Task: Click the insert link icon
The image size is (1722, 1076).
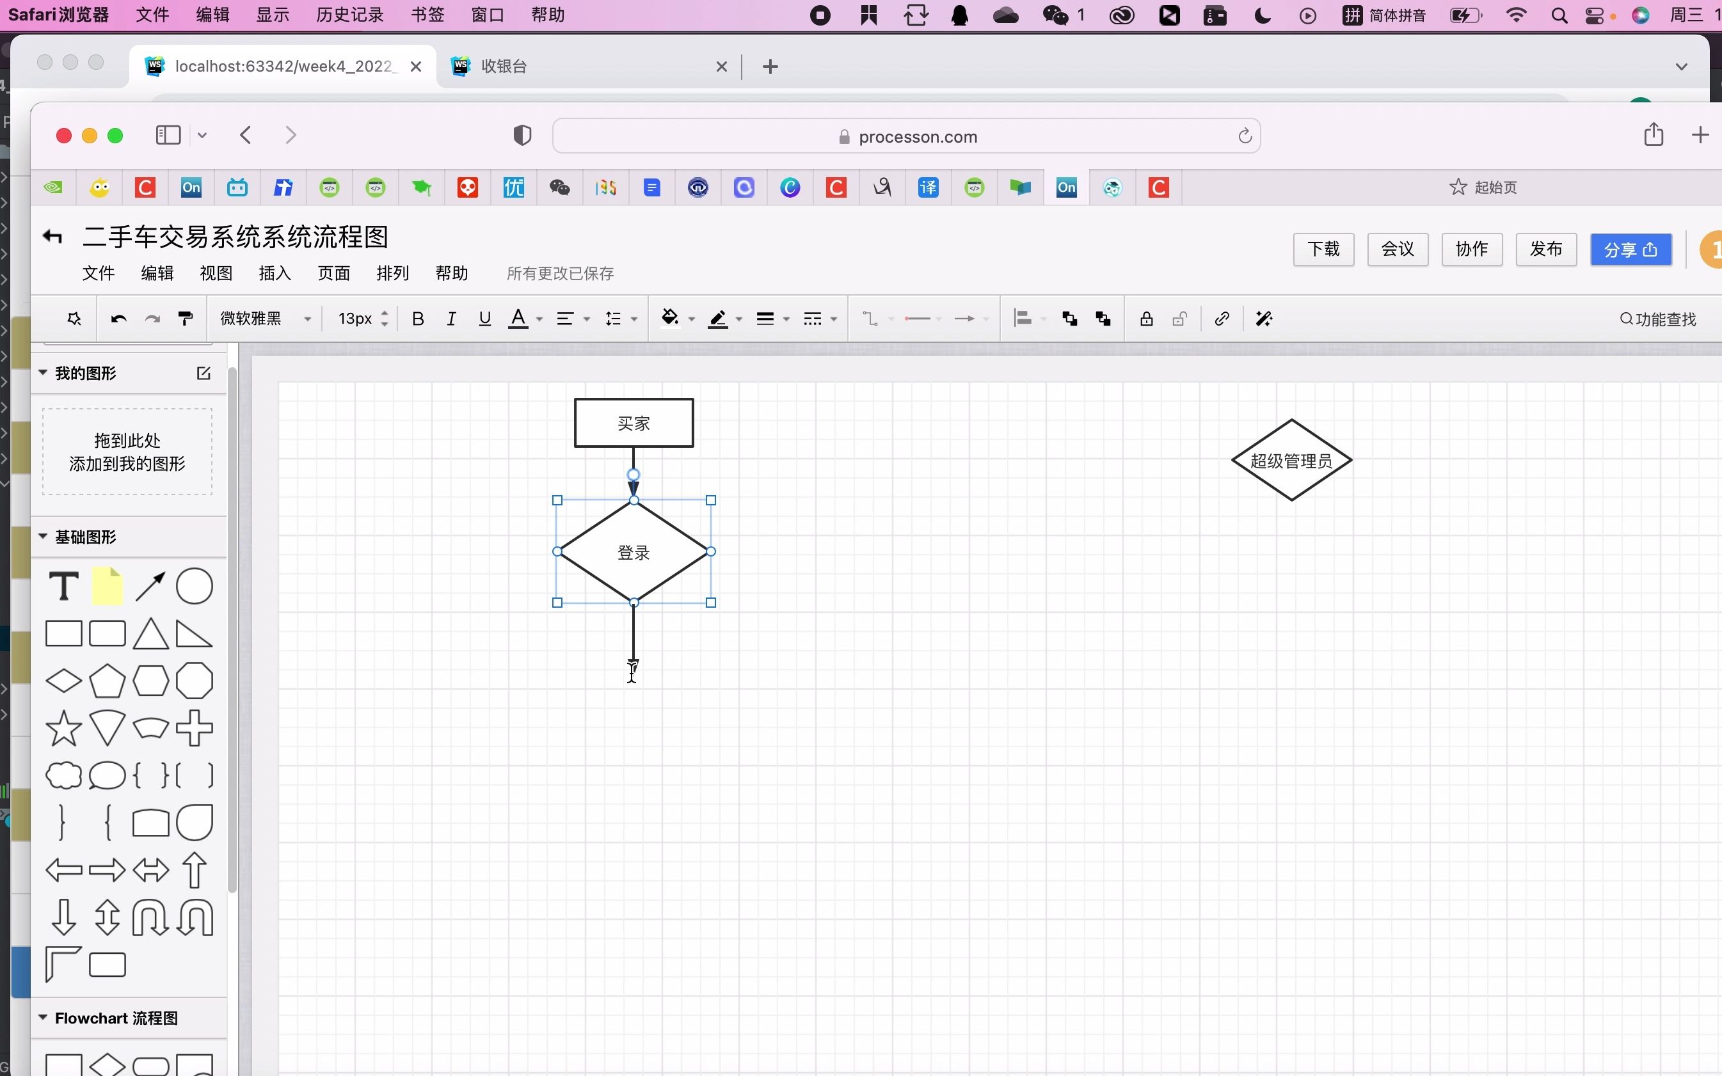Action: 1222,319
